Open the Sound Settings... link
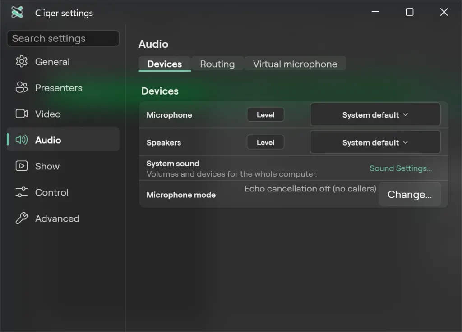This screenshot has width=462, height=332. coord(401,168)
